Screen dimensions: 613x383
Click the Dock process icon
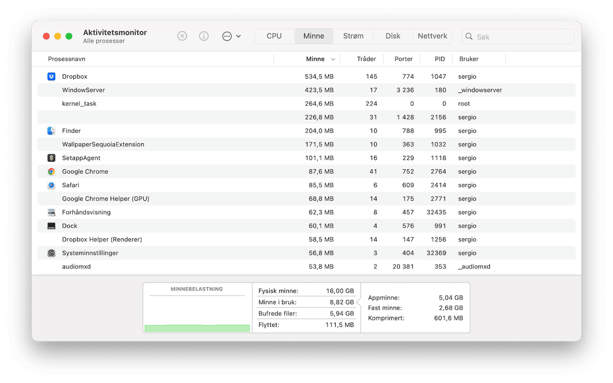click(x=51, y=226)
